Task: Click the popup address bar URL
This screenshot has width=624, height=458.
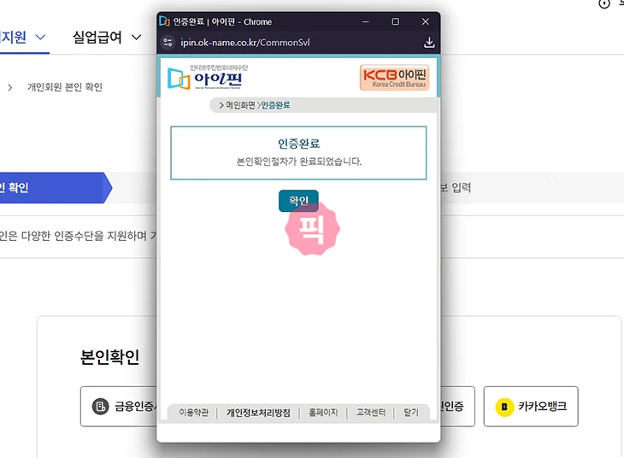Action: coord(245,42)
